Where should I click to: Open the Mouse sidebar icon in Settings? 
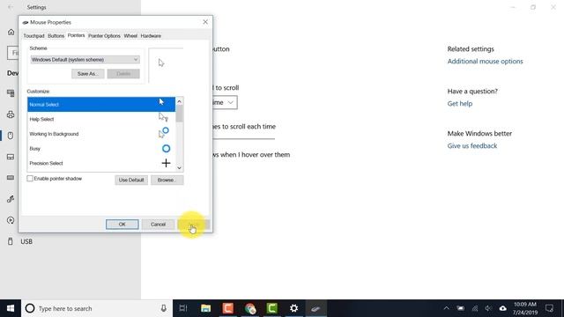coord(11,136)
